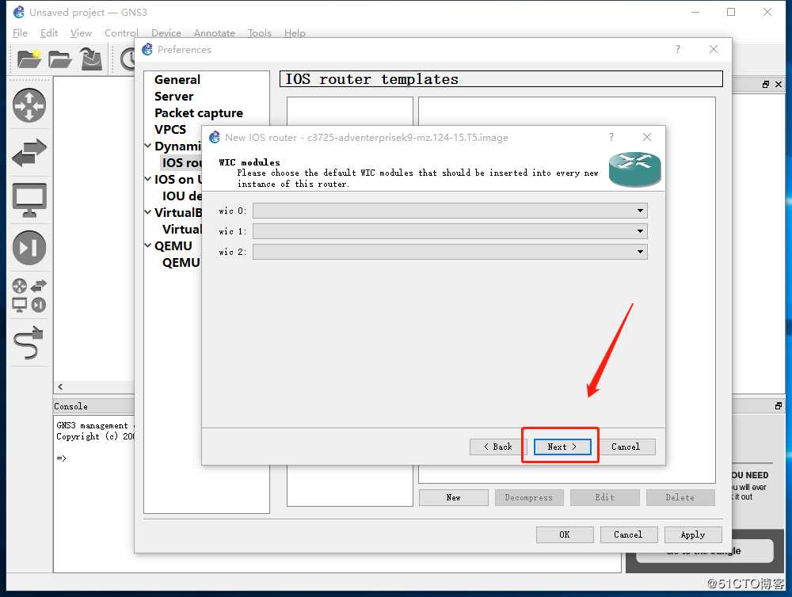
Task: Select General in preferences tree
Action: tap(177, 80)
